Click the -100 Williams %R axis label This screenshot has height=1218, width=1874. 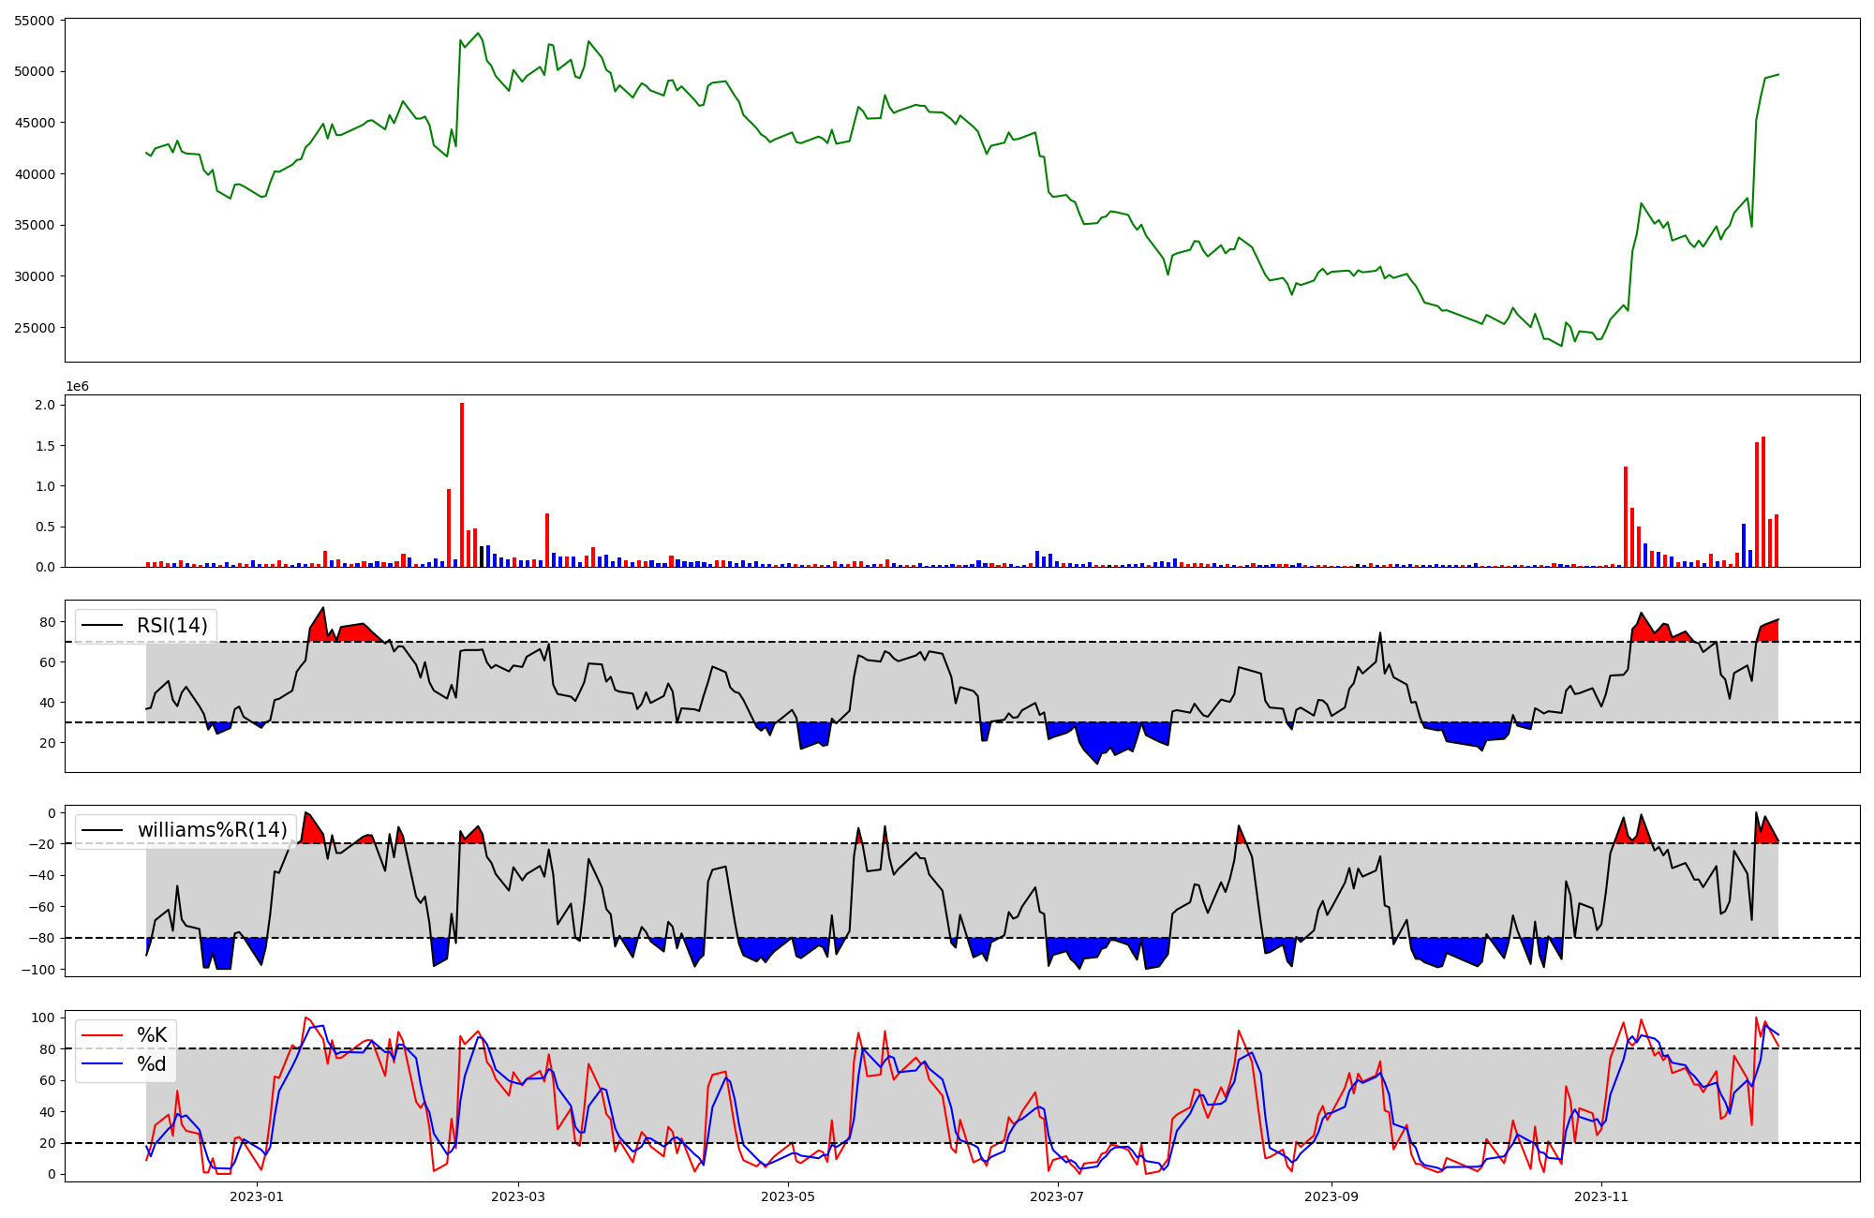38,970
